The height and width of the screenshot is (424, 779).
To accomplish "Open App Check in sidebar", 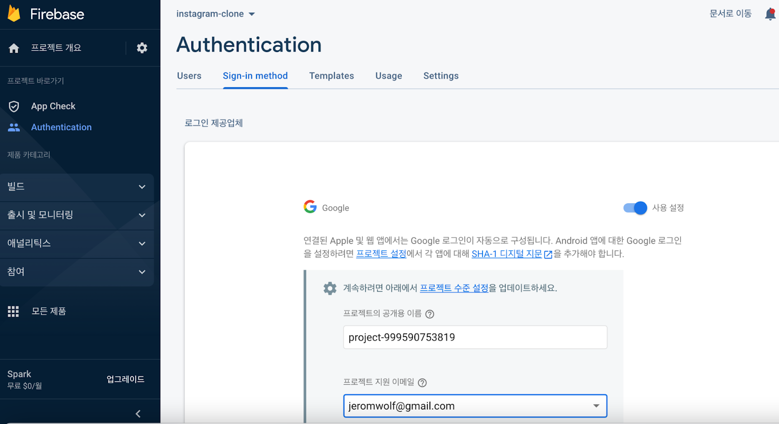I will click(x=53, y=106).
